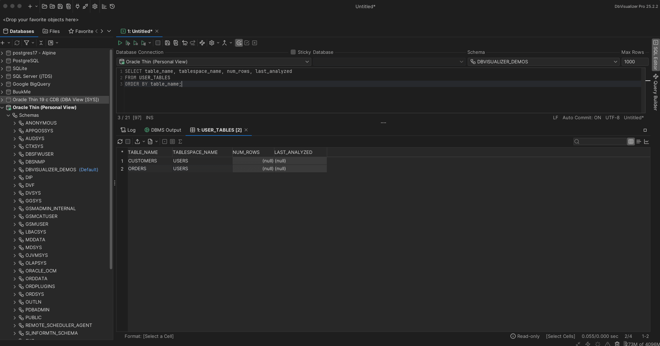
Task: Switch to the DBMS Output tab
Action: click(x=163, y=130)
